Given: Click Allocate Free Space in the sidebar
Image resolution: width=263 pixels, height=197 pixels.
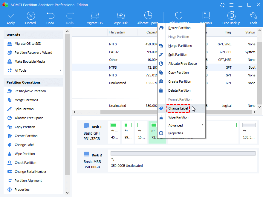Looking at the screenshot, I should pos(29,118).
